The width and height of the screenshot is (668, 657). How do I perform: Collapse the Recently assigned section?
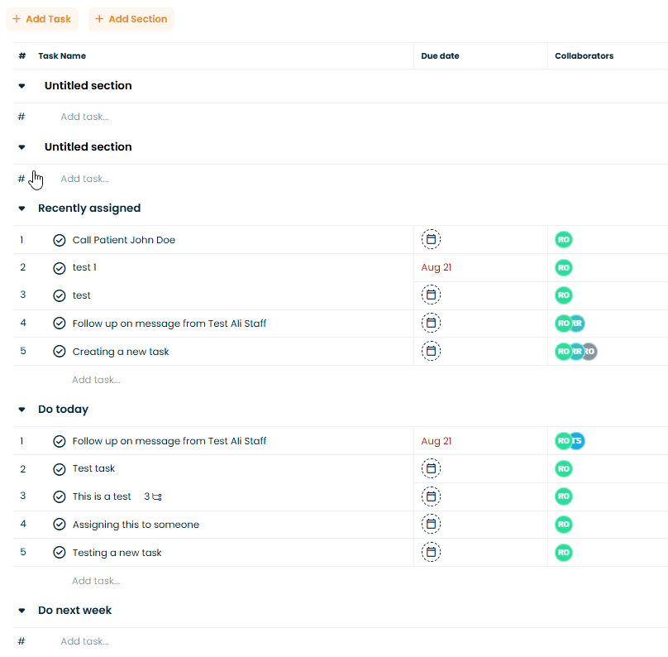tap(21, 209)
